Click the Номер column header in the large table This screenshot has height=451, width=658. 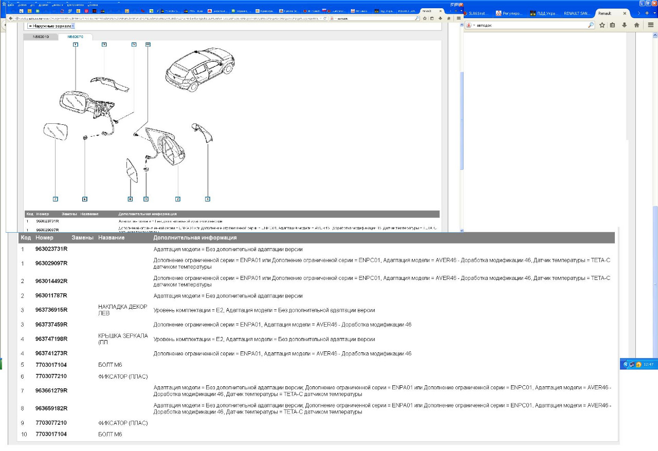[x=44, y=238]
